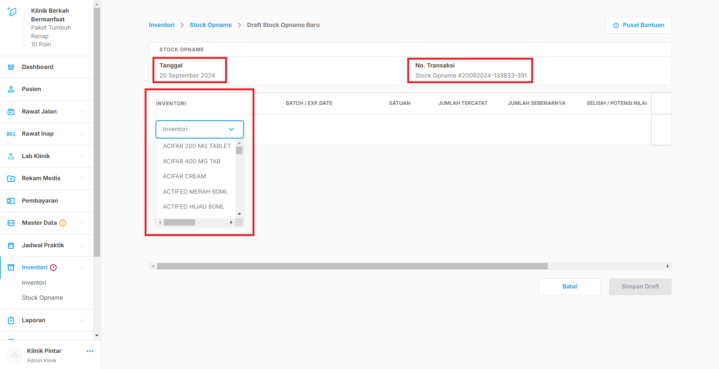
Task: Expand the Jadwal Praktik submenu chevron
Action: pyautogui.click(x=82, y=245)
